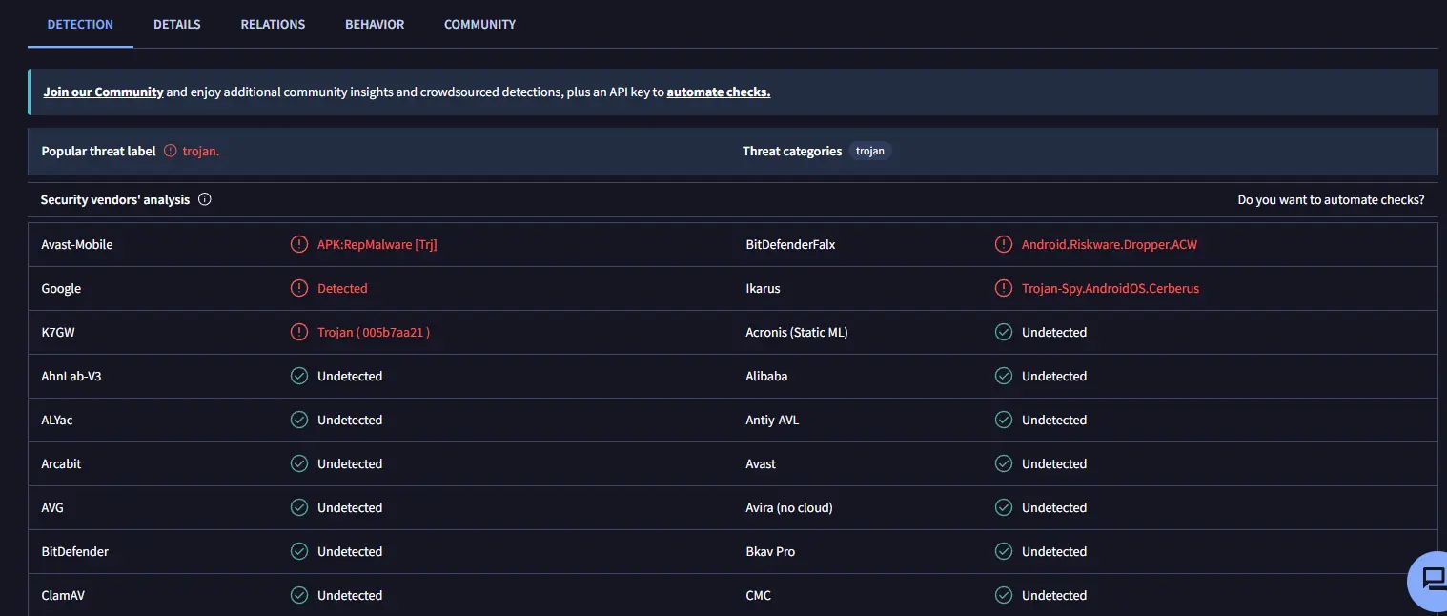The width and height of the screenshot is (1447, 616).
Task: Click the AhnLab-V3 vendor name
Action: click(71, 376)
